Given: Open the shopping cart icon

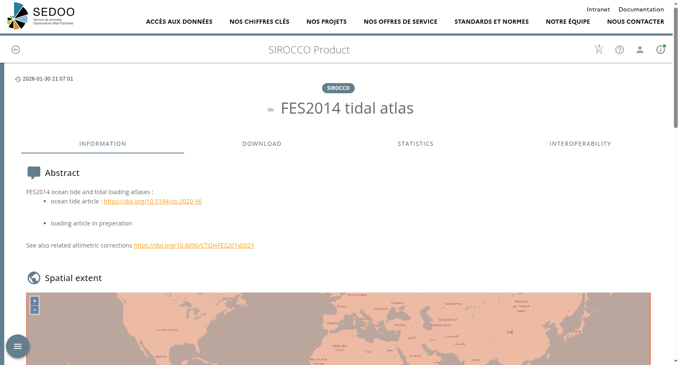Looking at the screenshot, I should click(599, 50).
